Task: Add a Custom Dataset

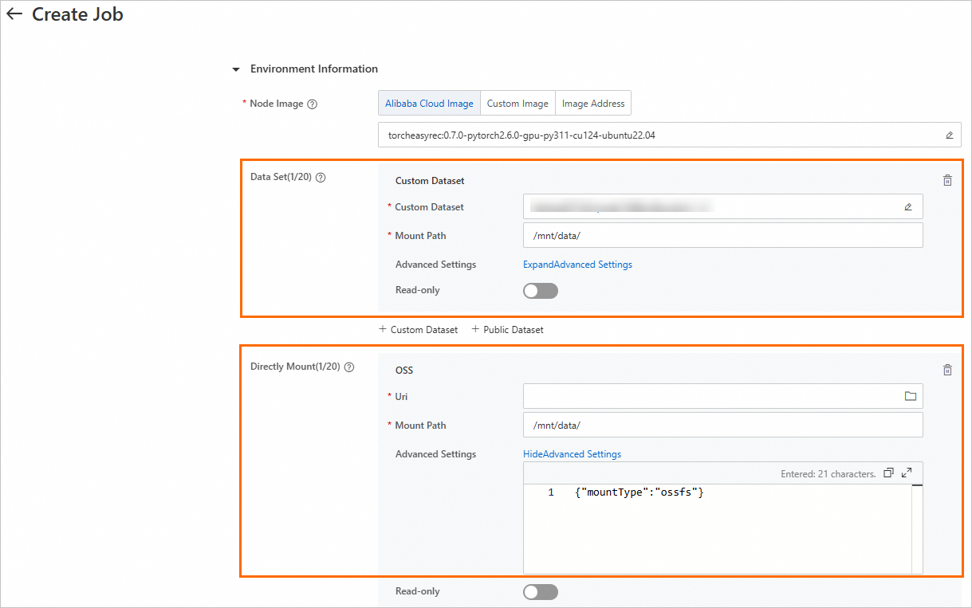Action: click(419, 330)
